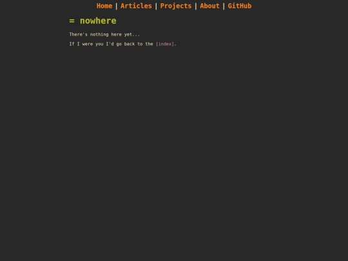
Task: Click the "If I were you" sentence
Action: (x=122, y=44)
